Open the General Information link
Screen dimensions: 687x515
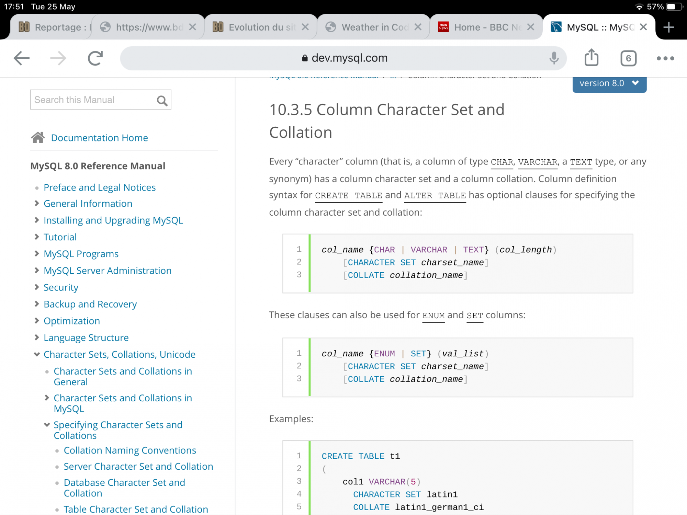[88, 204]
